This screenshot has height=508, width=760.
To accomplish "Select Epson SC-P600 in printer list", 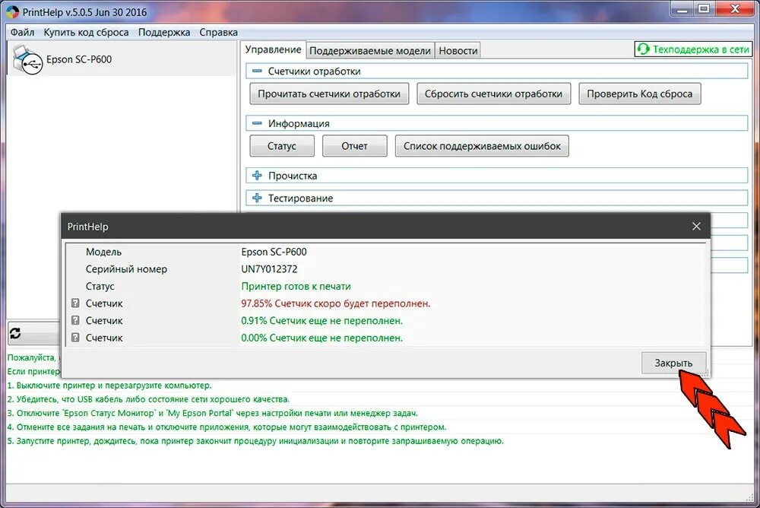I will pyautogui.click(x=121, y=59).
